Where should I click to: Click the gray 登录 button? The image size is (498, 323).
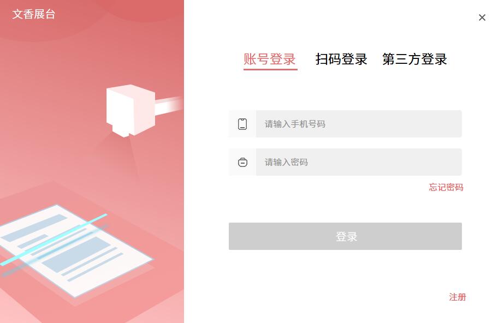(345, 236)
